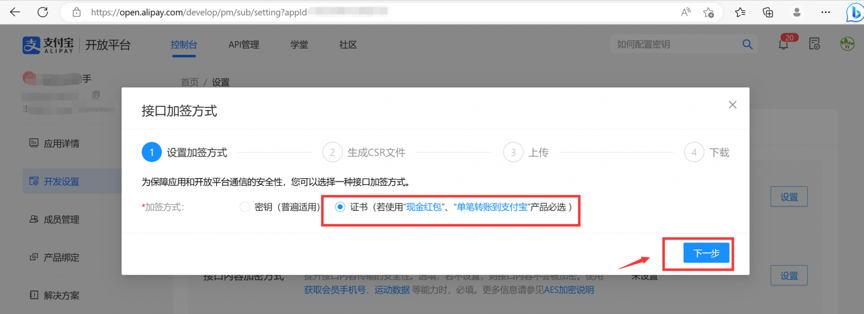
Task: Click step 4 下载
Action: tap(707, 152)
